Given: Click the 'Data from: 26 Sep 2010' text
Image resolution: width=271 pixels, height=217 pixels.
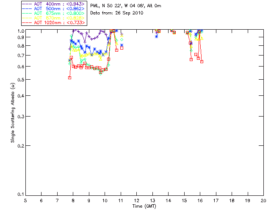Looking at the screenshot, I should 117,13.
